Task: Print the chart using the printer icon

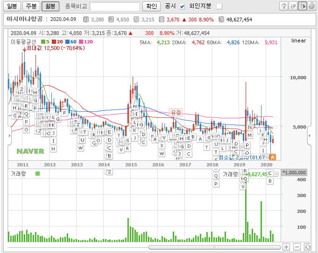Action: 311,6
